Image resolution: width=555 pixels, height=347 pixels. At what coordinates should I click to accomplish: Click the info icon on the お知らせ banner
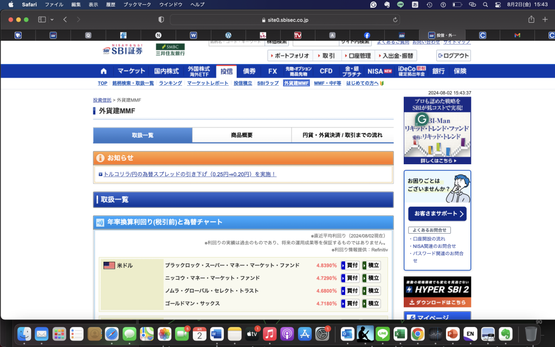[x=101, y=158]
